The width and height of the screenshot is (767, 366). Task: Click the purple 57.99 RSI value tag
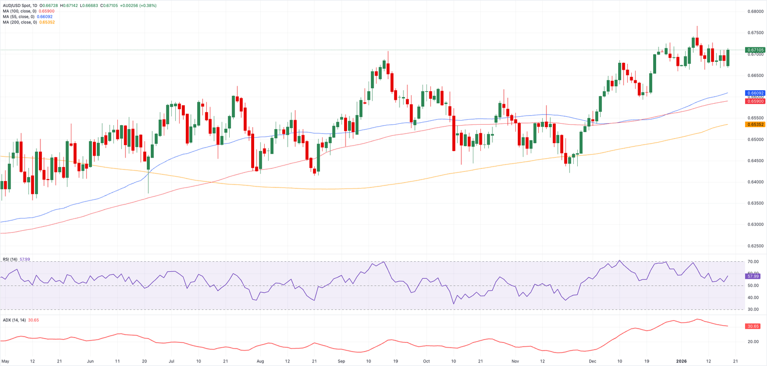[753, 276]
